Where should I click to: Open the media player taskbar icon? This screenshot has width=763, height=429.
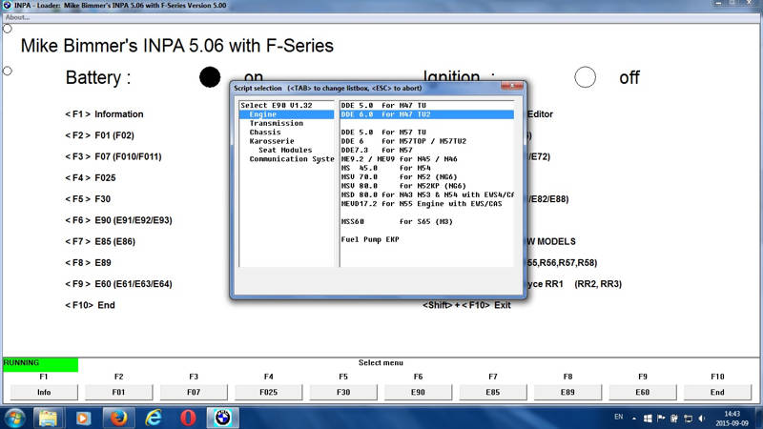click(x=82, y=418)
